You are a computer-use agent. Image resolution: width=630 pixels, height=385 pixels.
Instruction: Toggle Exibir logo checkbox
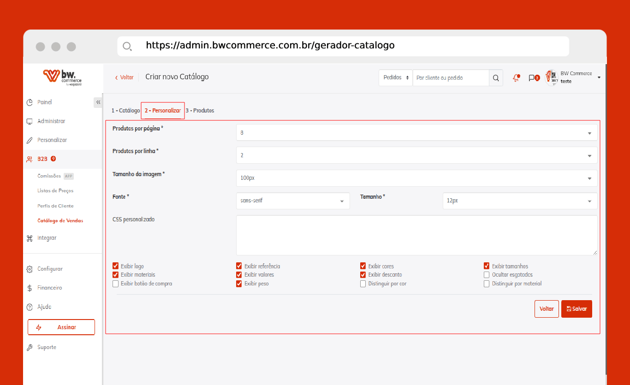point(115,266)
